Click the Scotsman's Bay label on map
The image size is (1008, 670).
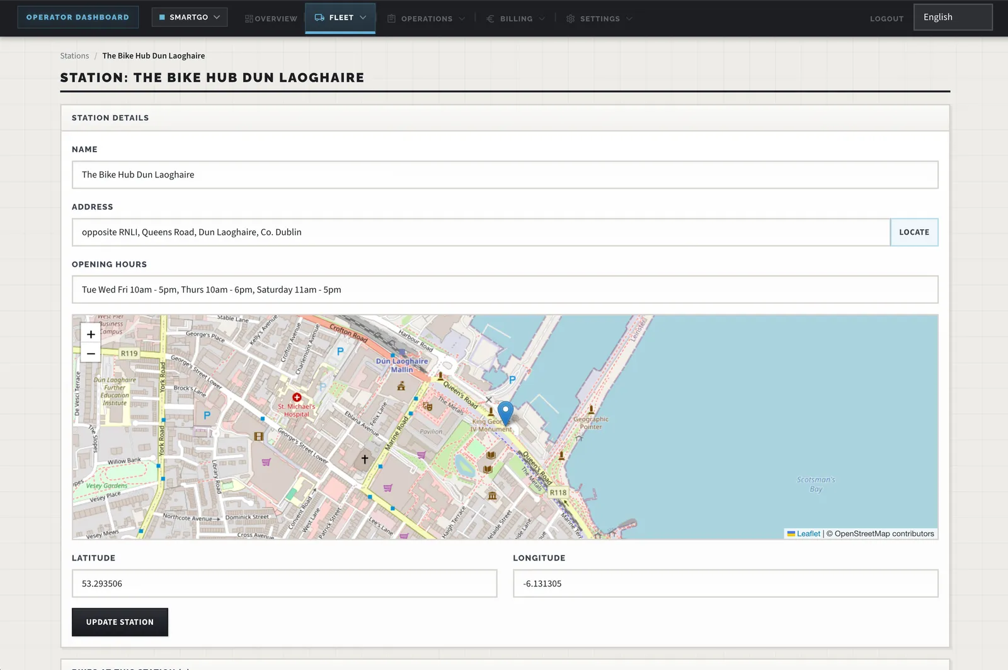[x=816, y=484]
